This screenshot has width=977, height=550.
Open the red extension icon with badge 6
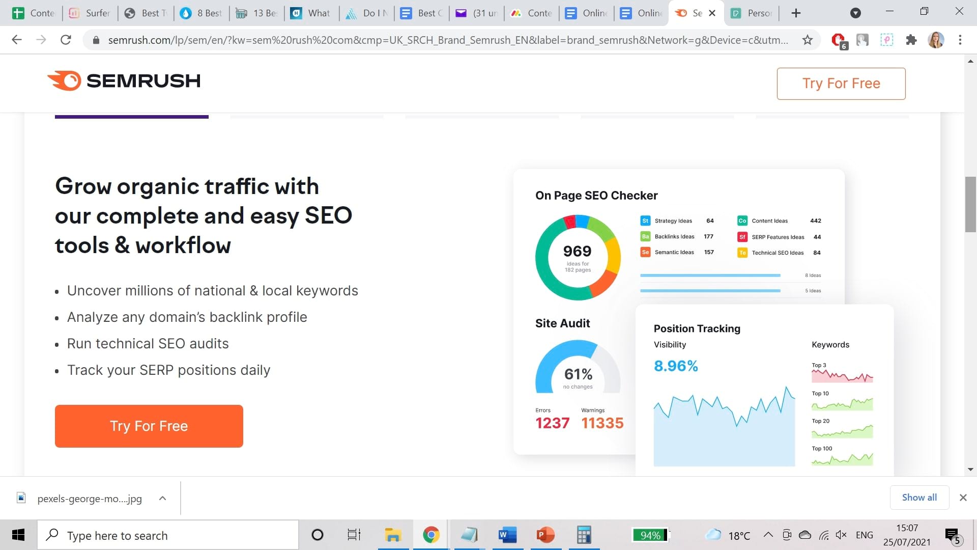(x=838, y=40)
